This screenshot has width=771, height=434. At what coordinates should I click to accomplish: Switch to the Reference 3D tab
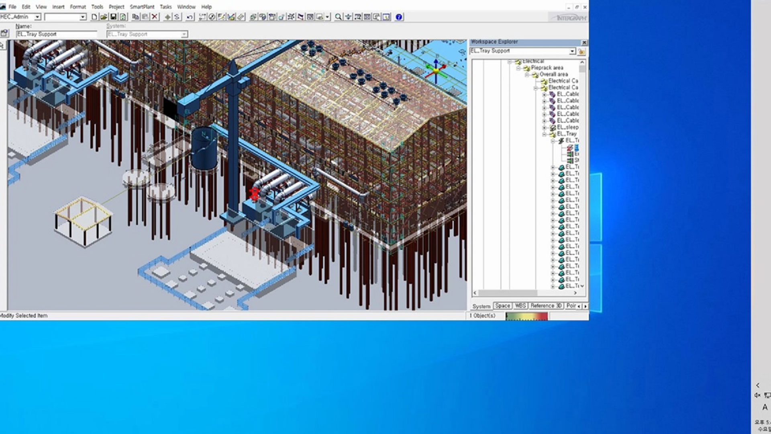click(546, 306)
